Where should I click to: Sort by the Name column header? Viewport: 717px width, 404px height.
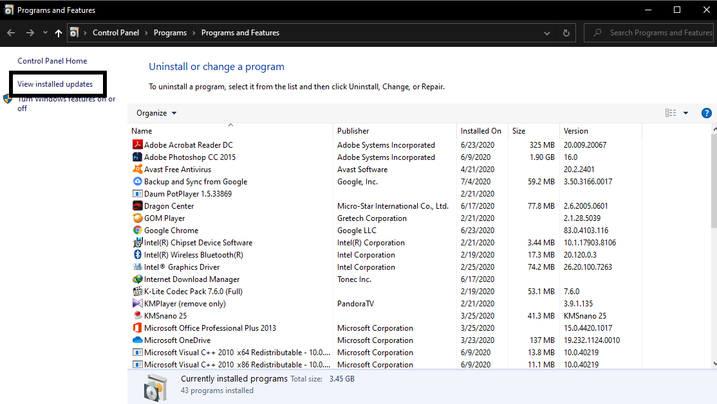tap(230, 130)
